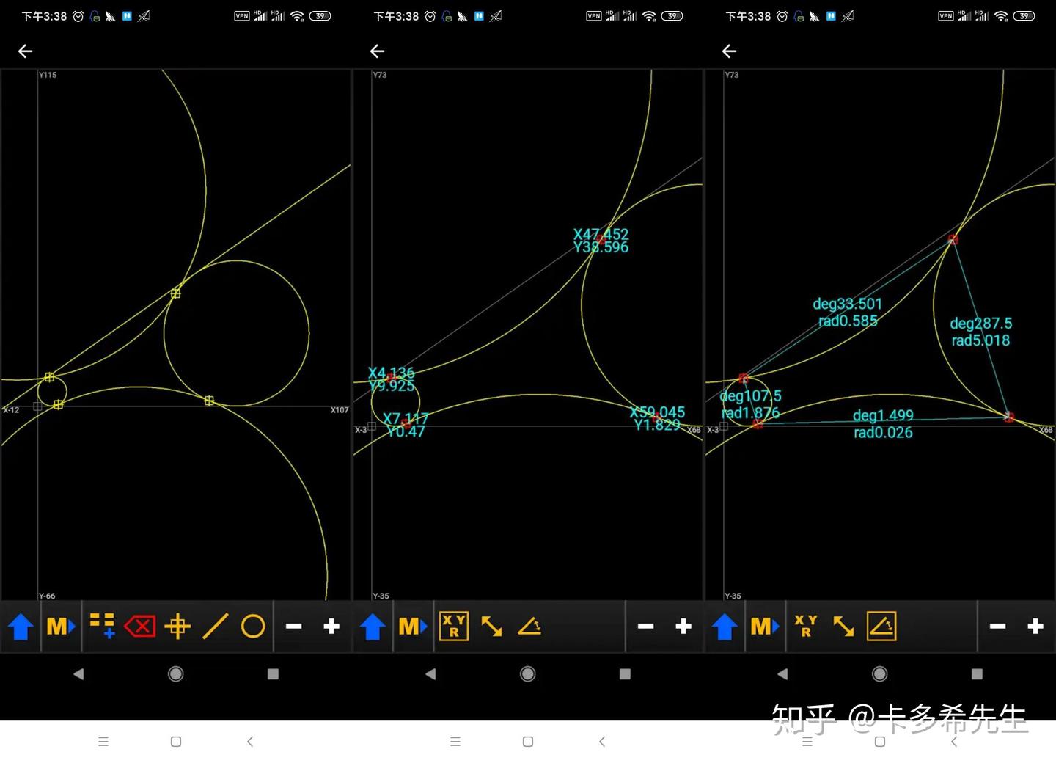
Task: Tap the middle hamburger icon in white bottom bar
Action: tap(455, 742)
